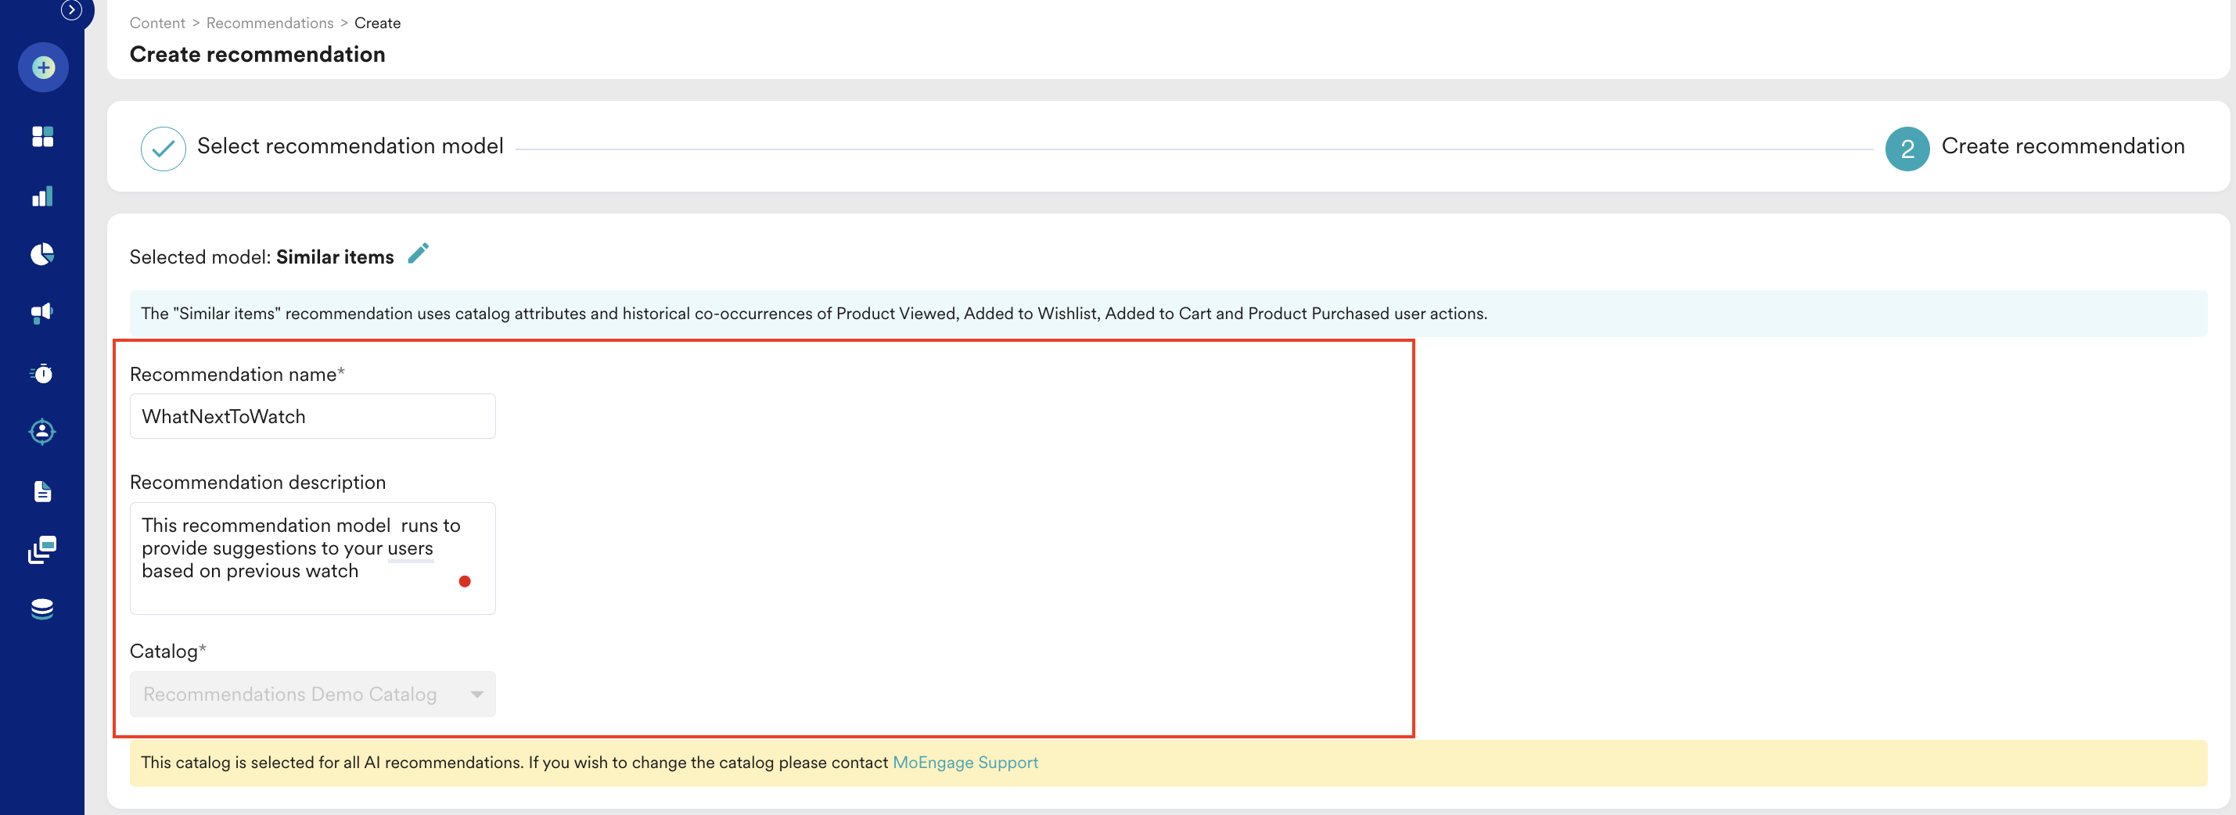Open the stopwatch icon in sidebar
The image size is (2236, 815).
42,373
